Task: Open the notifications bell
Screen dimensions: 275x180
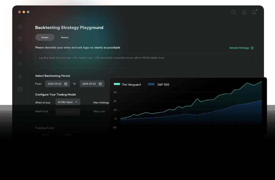Action: coord(254,12)
